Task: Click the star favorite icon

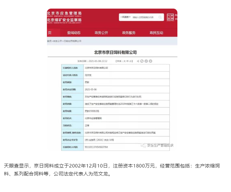Action: (150, 61)
